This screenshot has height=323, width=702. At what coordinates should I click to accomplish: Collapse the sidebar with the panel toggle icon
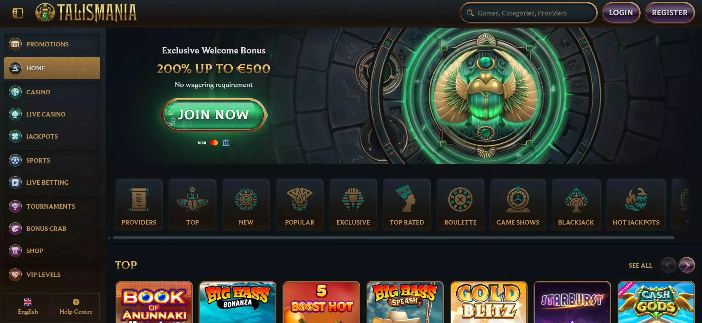[x=18, y=13]
